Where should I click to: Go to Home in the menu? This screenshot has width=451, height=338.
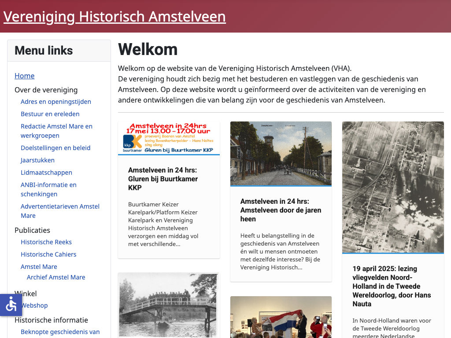tap(25, 76)
